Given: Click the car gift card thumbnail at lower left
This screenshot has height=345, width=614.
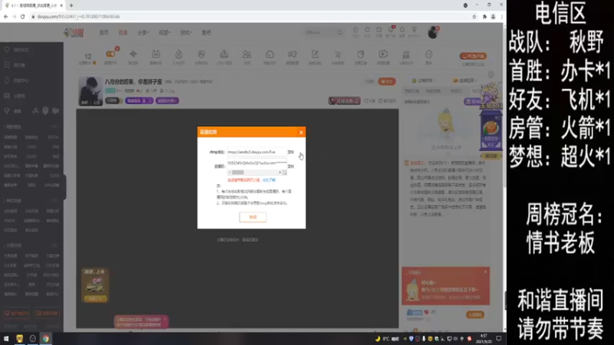Looking at the screenshot, I should coord(94,285).
